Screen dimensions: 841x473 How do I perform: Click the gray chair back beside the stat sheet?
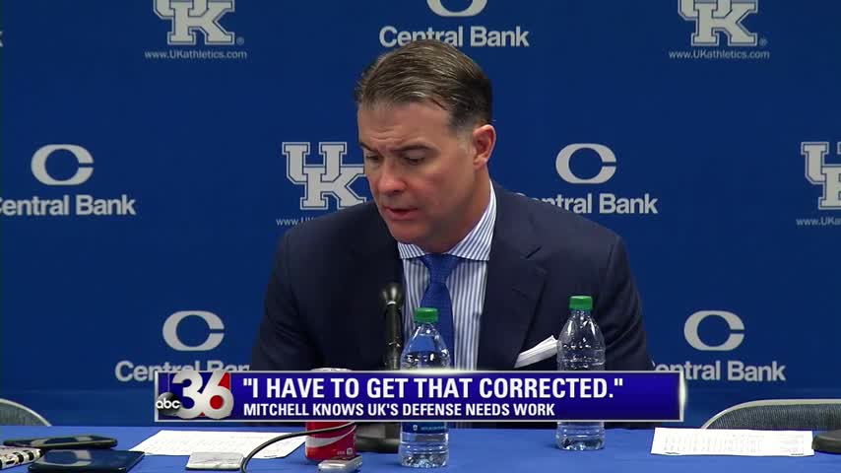click(x=772, y=414)
